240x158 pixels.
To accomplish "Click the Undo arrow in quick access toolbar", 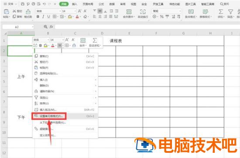I will click(44, 4).
